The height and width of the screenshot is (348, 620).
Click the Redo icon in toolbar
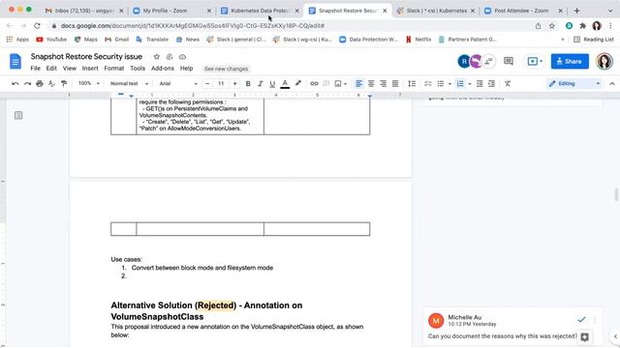27,84
